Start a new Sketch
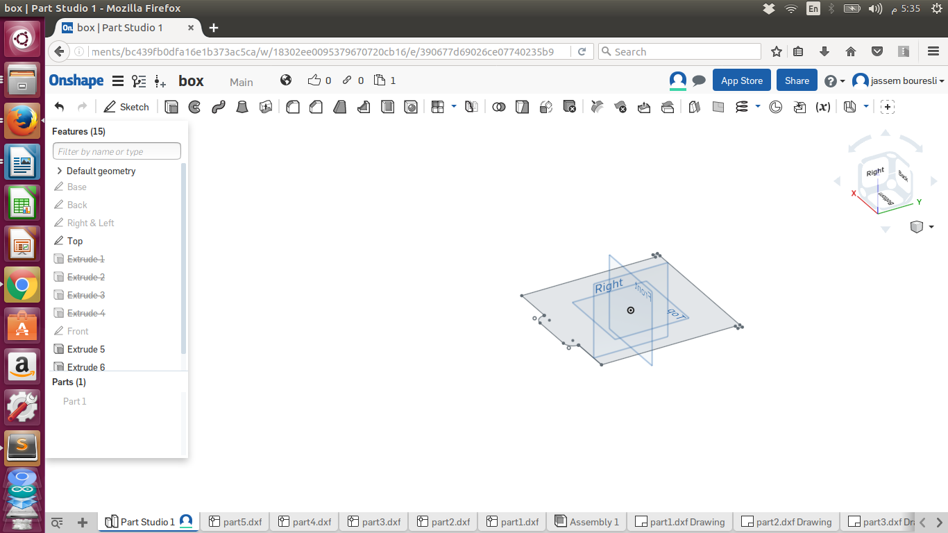 pyautogui.click(x=126, y=107)
